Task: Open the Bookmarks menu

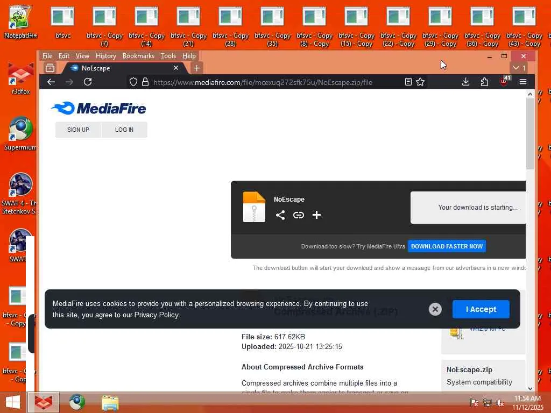Action: coord(138,56)
